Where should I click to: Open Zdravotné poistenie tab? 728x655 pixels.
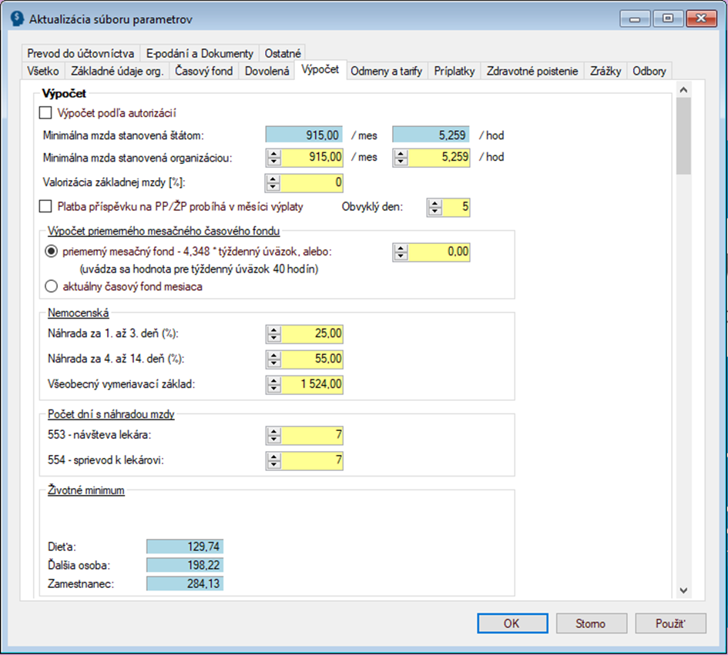click(x=532, y=71)
